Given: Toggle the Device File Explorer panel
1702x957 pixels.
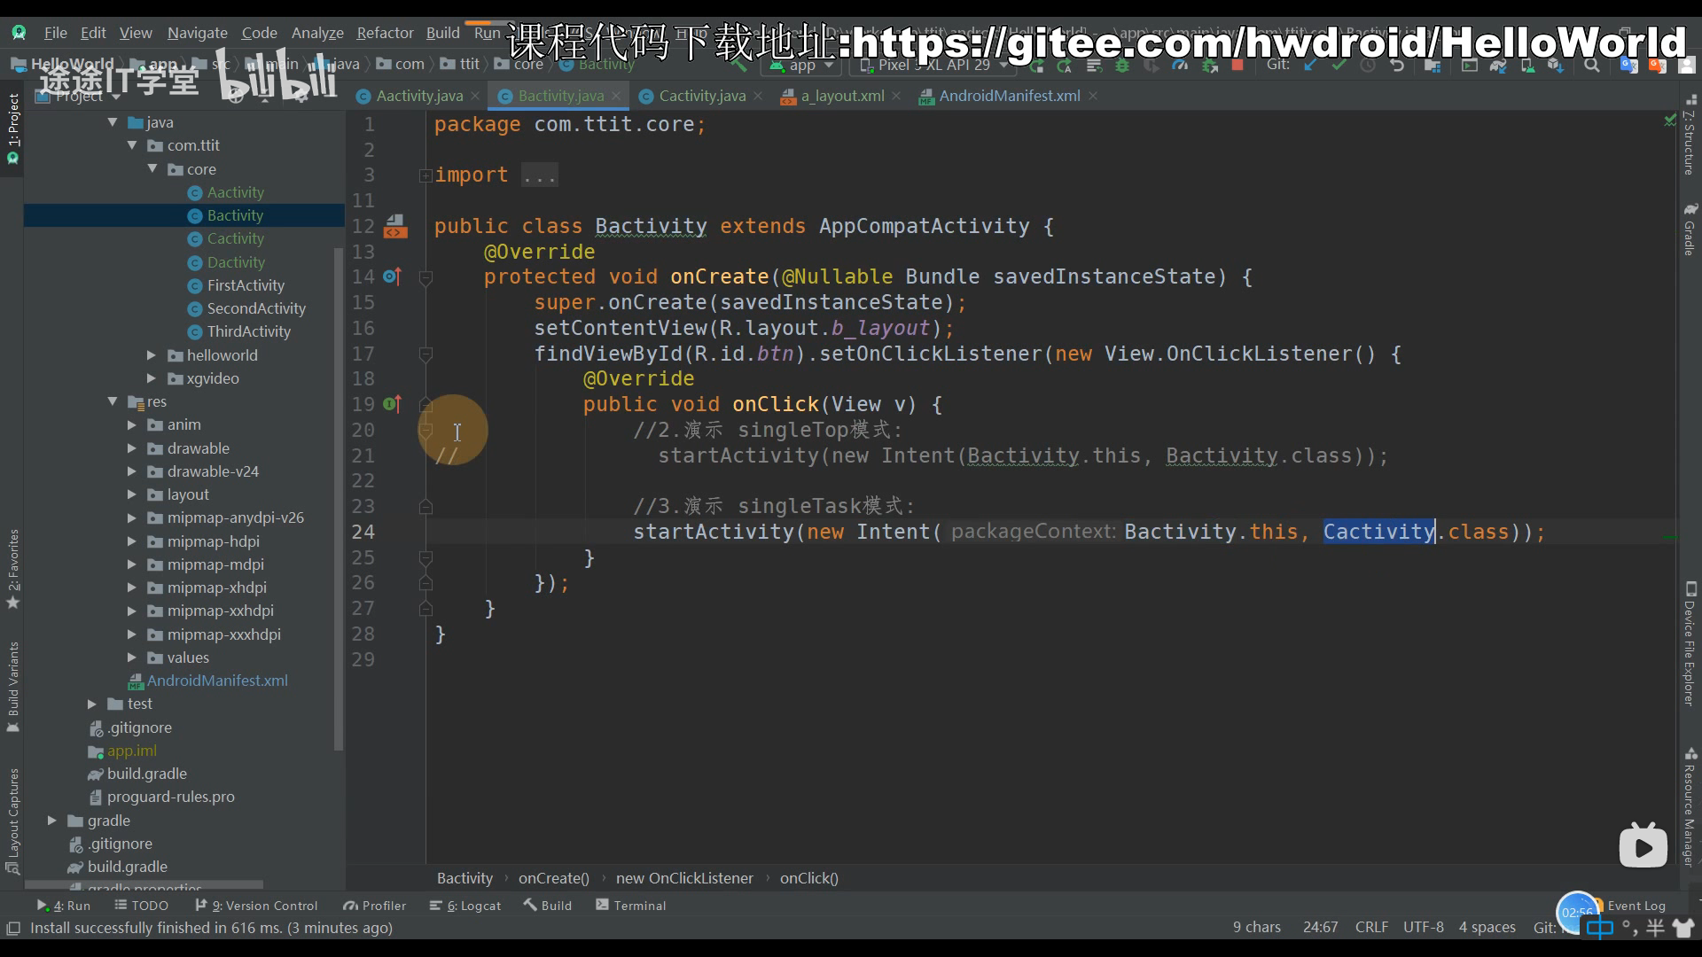Looking at the screenshot, I should click(1689, 644).
